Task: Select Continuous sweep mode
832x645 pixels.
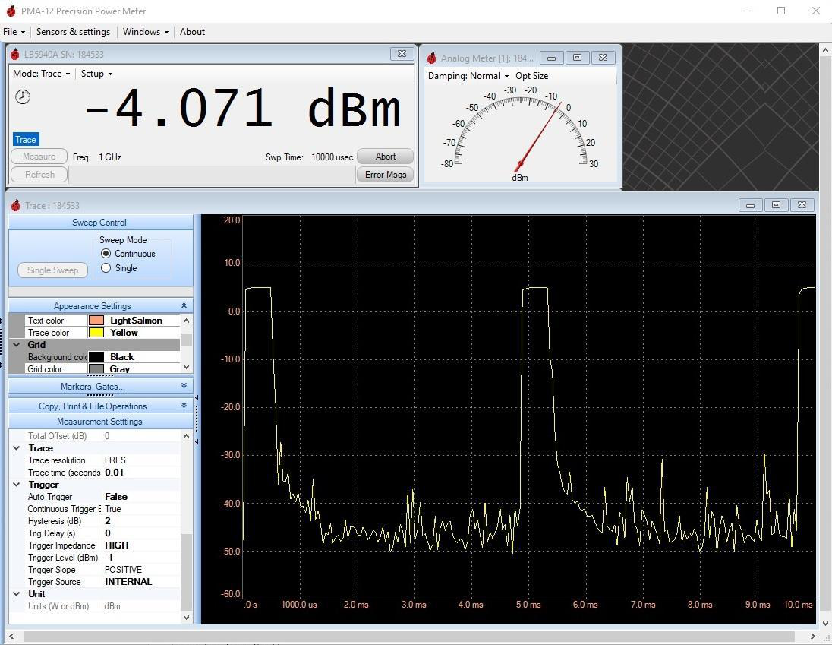Action: click(106, 253)
